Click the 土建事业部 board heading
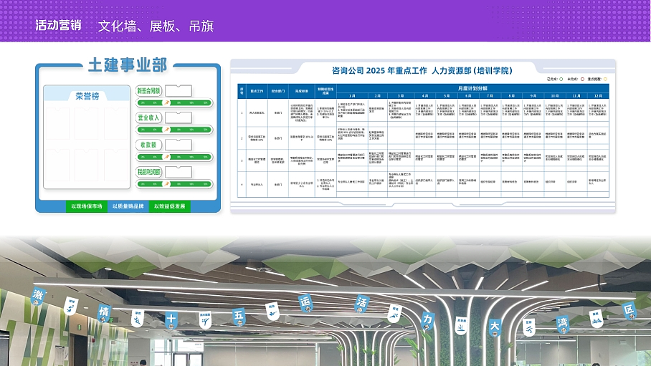 (x=128, y=65)
